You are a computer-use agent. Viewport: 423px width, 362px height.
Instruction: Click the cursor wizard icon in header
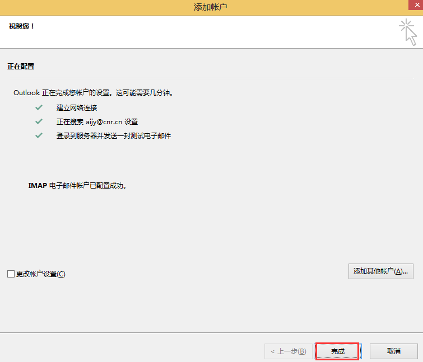[408, 32]
